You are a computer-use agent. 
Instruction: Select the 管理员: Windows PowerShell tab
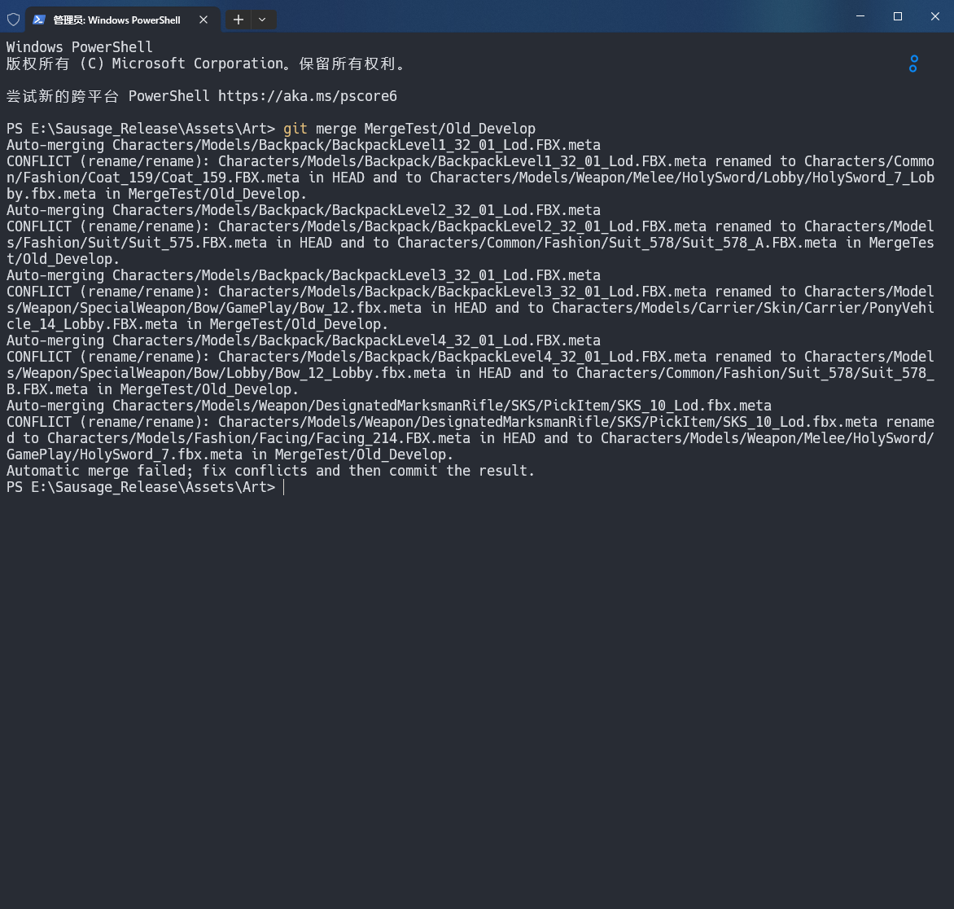coord(116,19)
